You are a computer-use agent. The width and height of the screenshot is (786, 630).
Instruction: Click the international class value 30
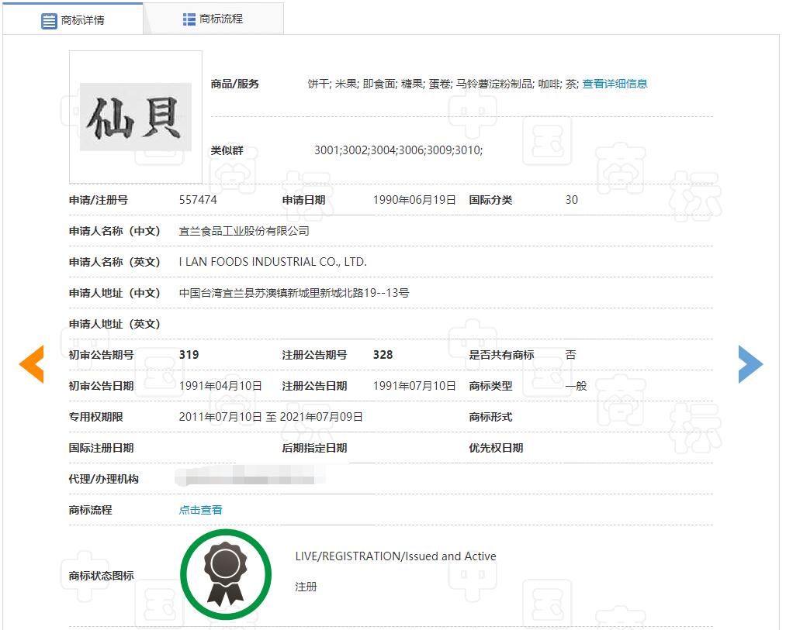(x=571, y=200)
